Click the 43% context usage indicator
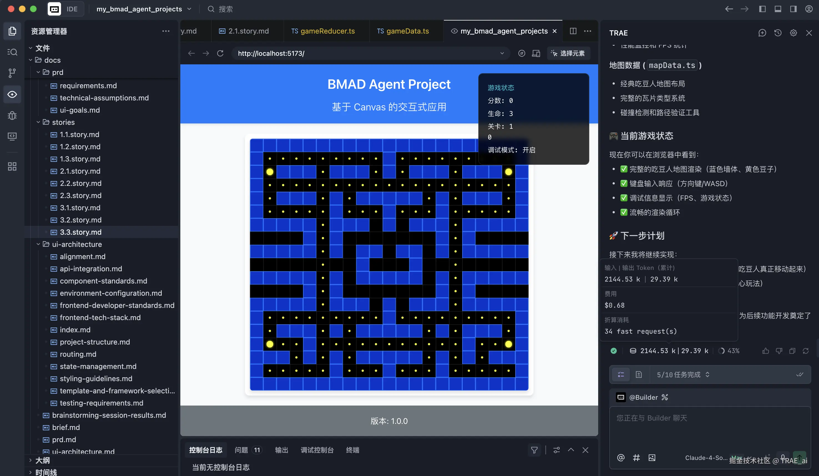This screenshot has height=476, width=819. click(x=729, y=351)
